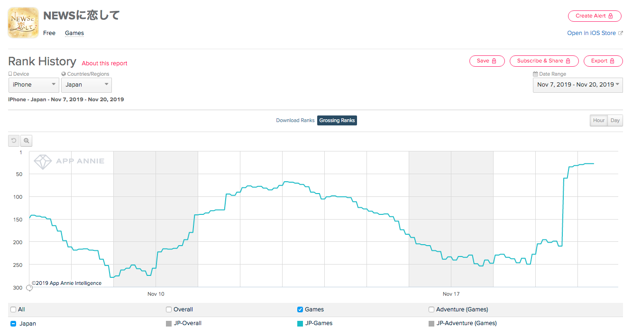This screenshot has width=632, height=336.
Task: Expand the Japan country dropdown
Action: click(x=86, y=85)
